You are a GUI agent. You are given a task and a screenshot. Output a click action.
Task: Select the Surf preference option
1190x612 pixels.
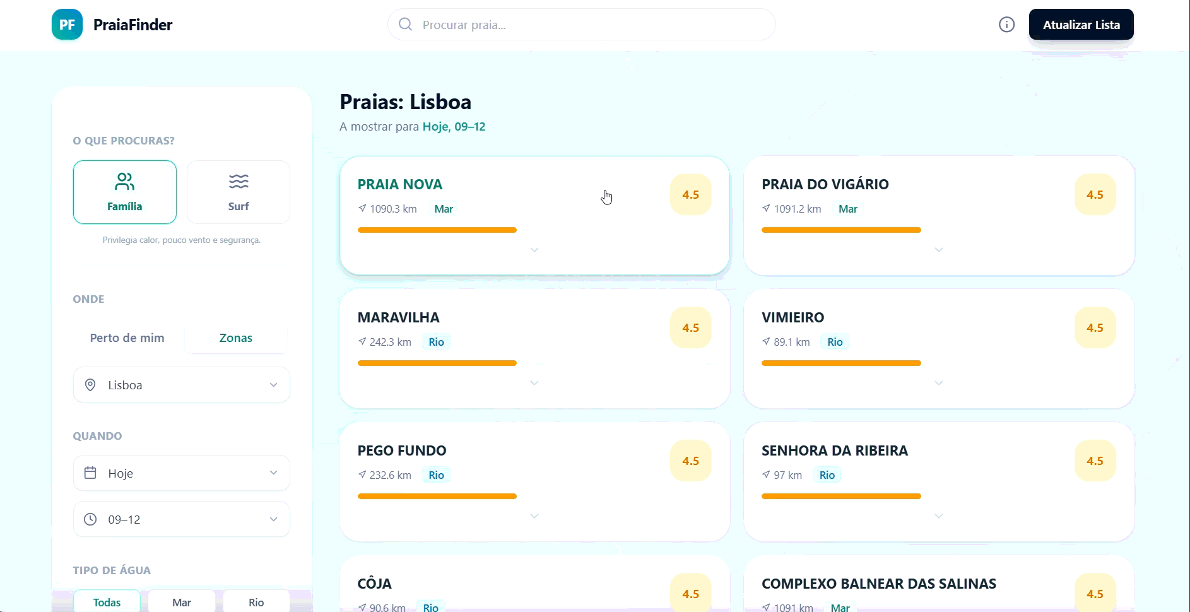[239, 192]
